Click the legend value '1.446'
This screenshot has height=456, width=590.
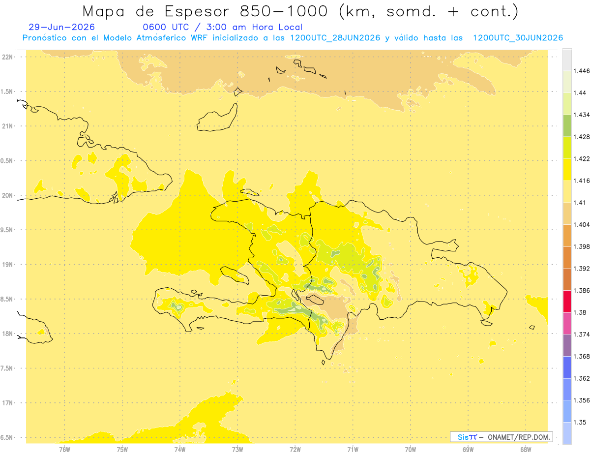[582, 71]
